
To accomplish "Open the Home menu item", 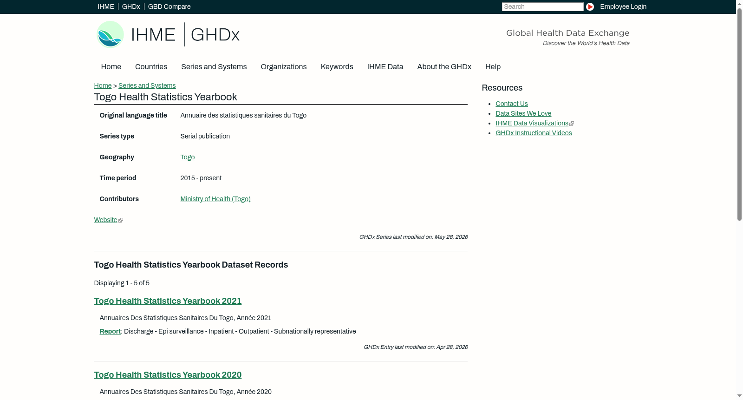I will pos(111,67).
